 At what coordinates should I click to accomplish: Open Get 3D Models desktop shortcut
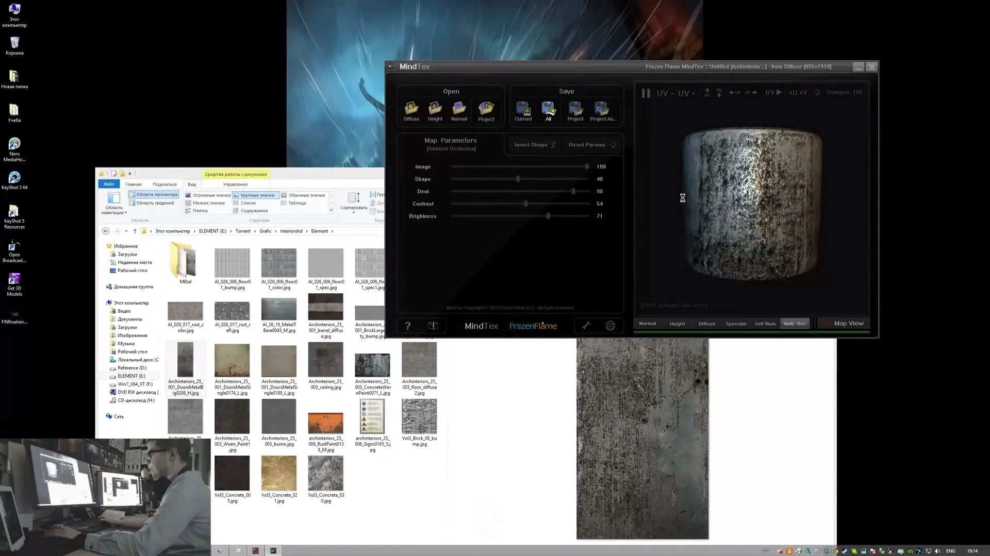click(x=14, y=284)
